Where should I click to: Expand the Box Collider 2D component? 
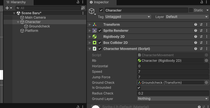pos(90,43)
